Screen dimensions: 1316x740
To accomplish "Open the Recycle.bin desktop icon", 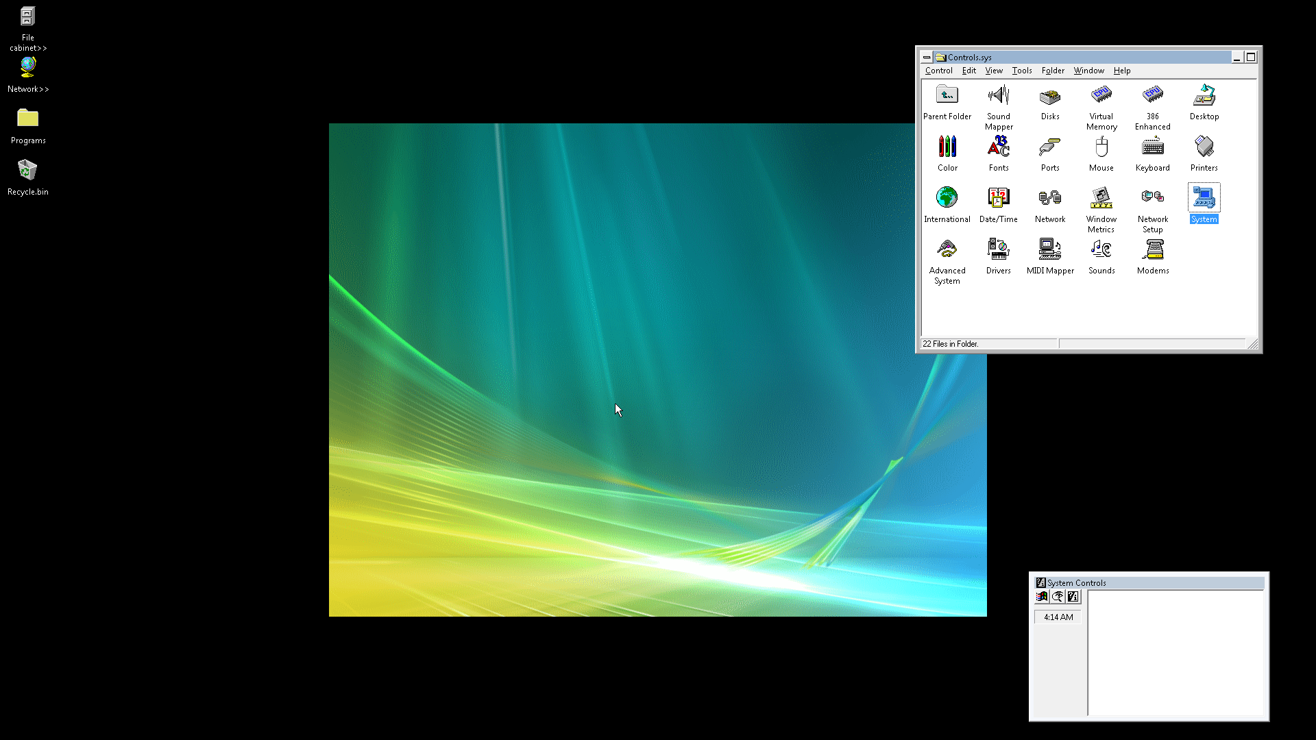I will point(27,169).
